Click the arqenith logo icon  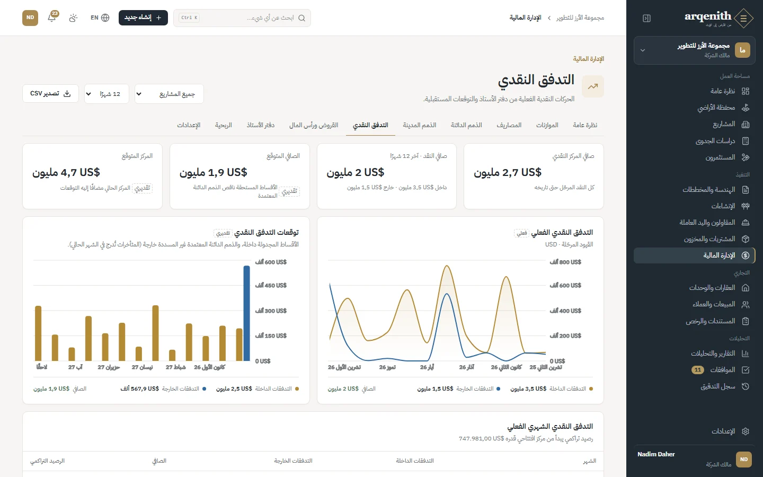pyautogui.click(x=744, y=18)
